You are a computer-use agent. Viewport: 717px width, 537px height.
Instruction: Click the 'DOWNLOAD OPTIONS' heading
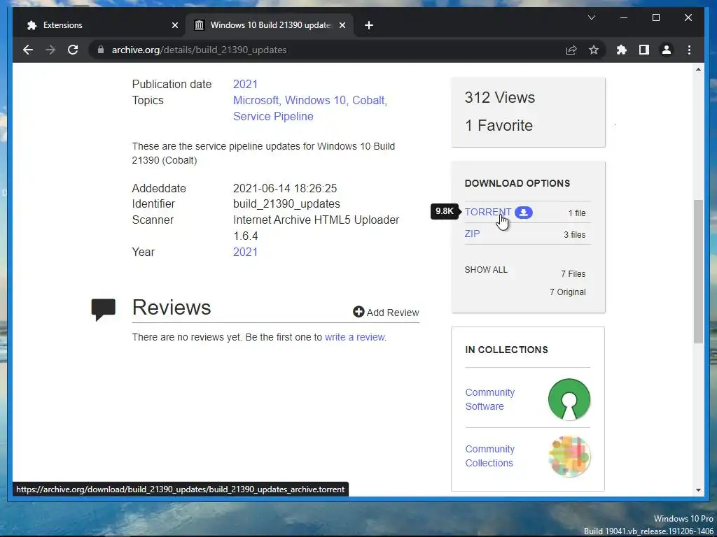tap(517, 183)
